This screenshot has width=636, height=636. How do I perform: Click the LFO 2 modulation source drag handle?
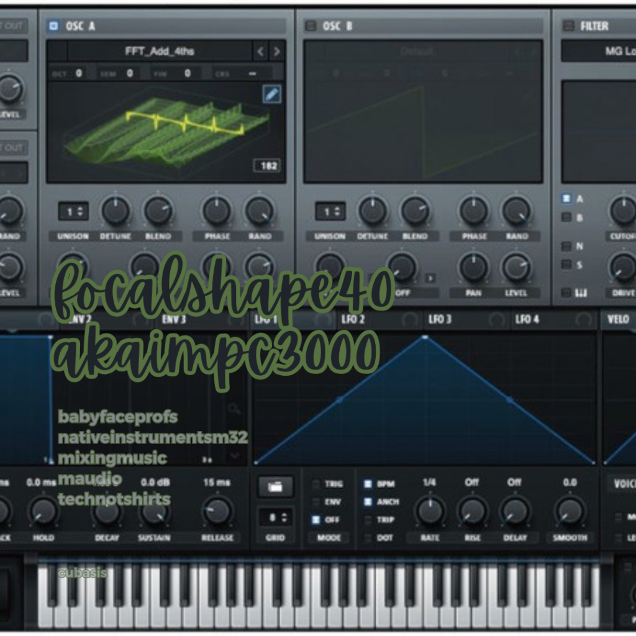click(x=409, y=320)
